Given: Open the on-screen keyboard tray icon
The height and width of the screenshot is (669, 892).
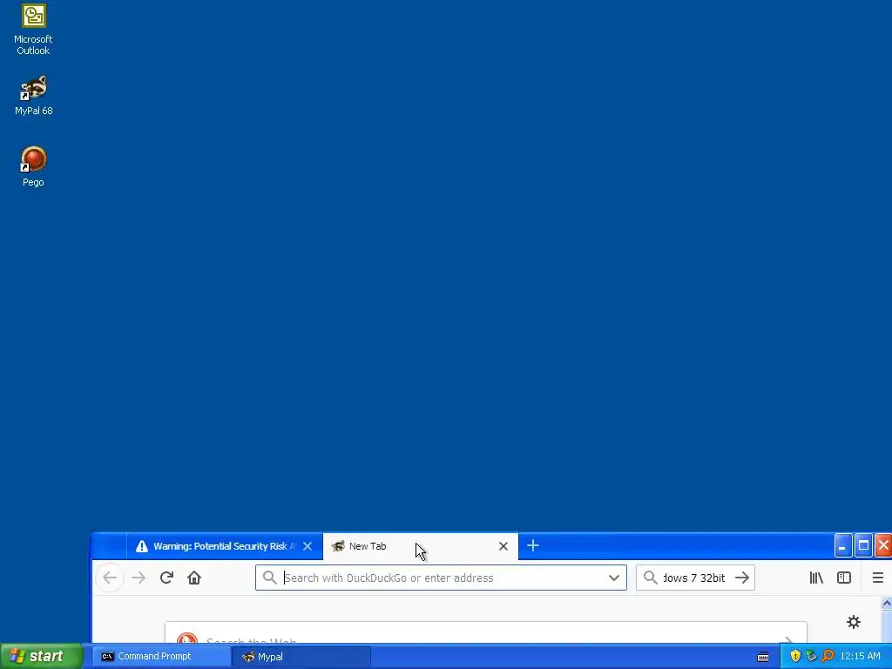Looking at the screenshot, I should pos(763,657).
